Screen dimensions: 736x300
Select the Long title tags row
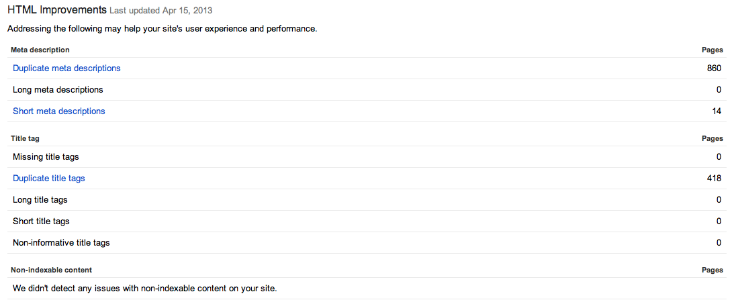point(367,200)
